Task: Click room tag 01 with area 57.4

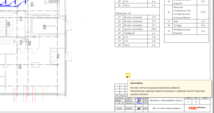Action: [32, 4]
